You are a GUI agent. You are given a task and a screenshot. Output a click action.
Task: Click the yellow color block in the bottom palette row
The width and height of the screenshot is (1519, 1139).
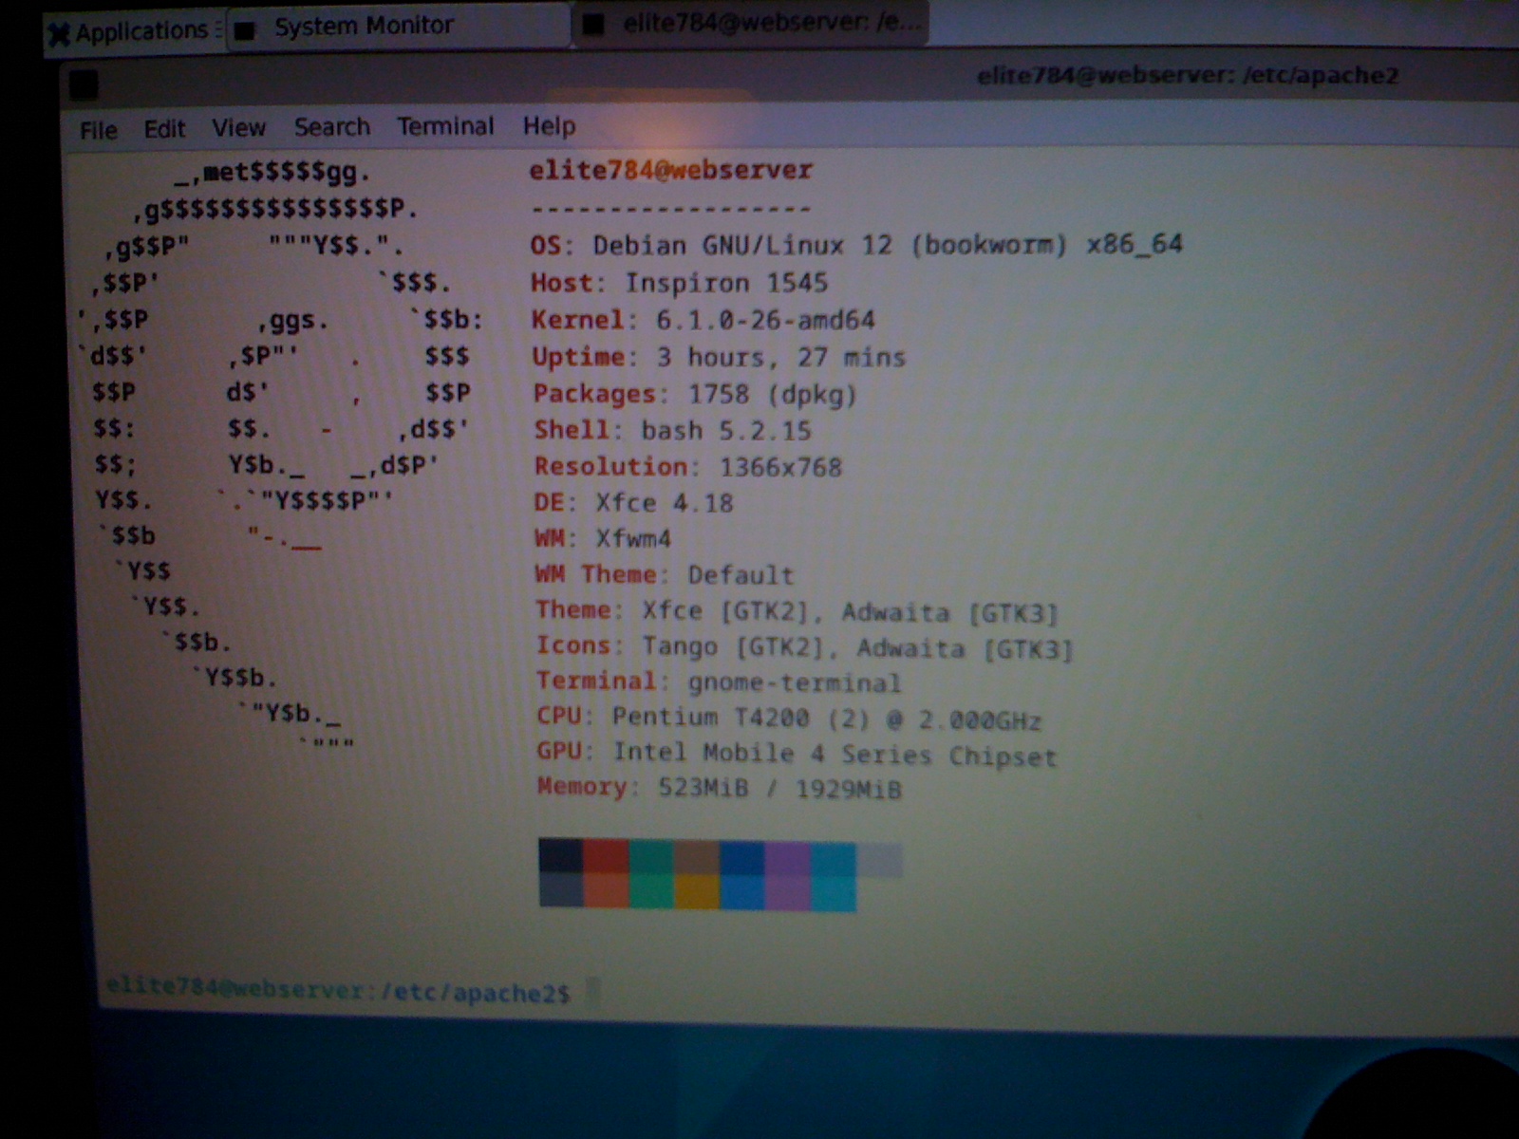point(697,892)
